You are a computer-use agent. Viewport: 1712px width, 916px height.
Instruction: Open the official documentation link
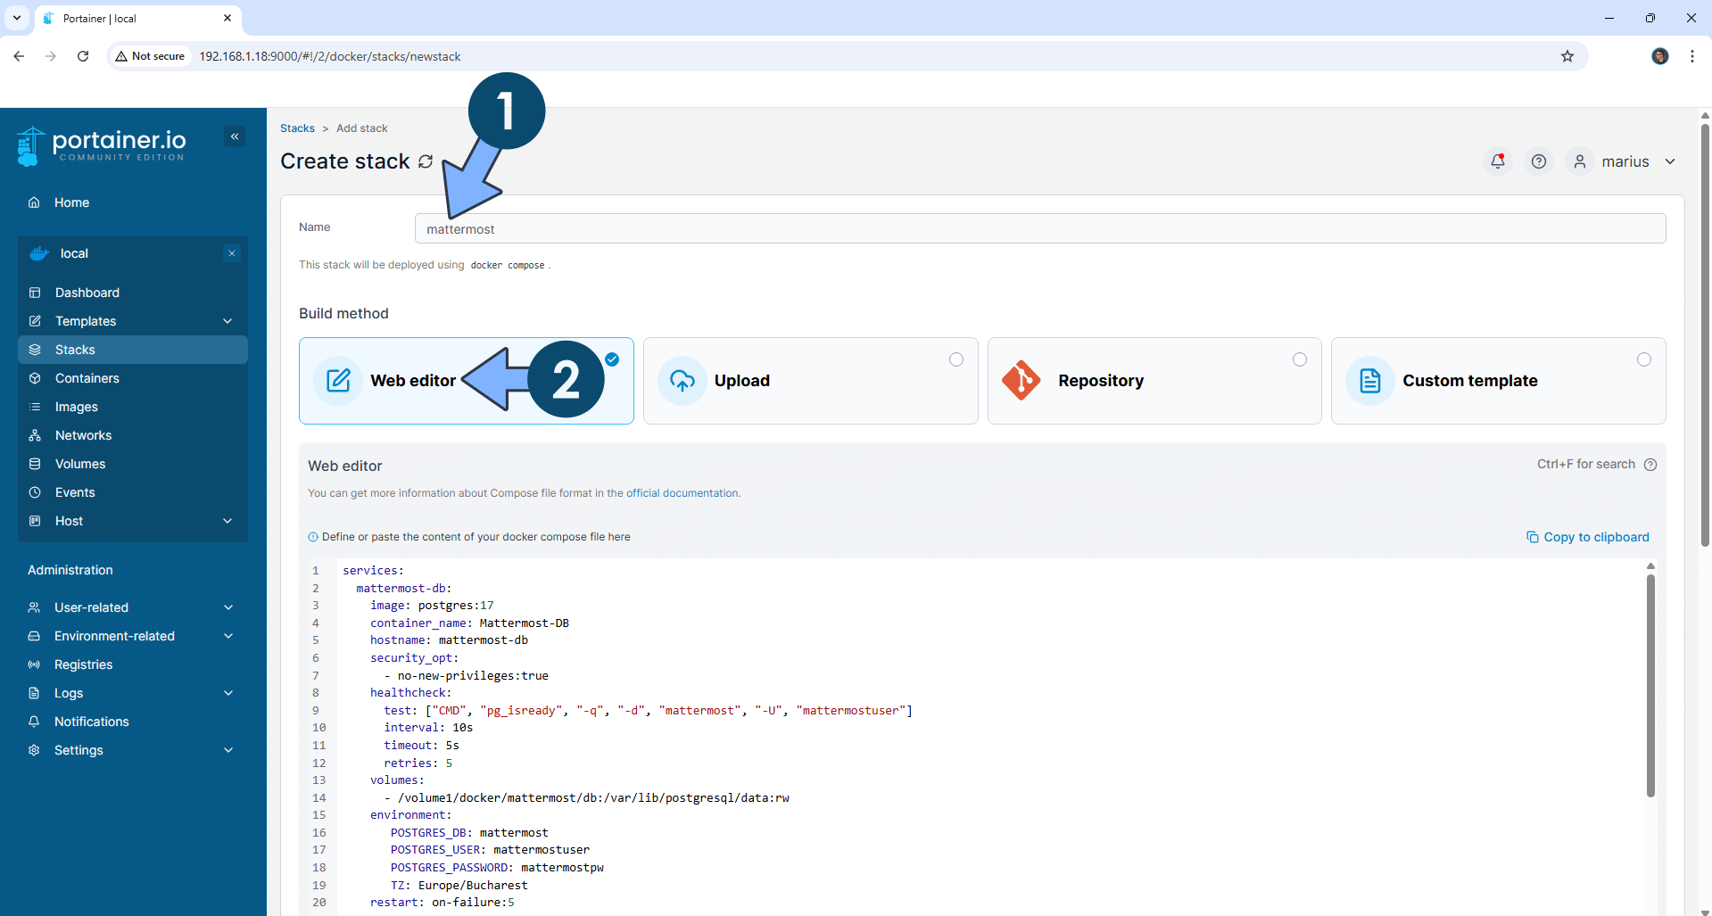click(x=682, y=493)
